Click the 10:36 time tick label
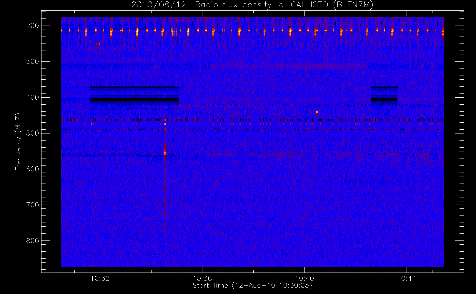This screenshot has width=476, height=294. 202,278
